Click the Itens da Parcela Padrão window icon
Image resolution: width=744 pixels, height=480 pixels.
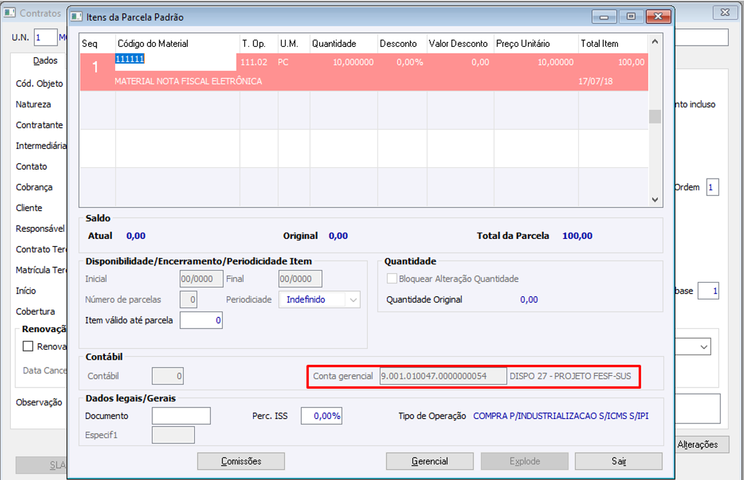(77, 17)
